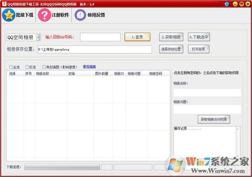Click the log box scroll up arrow
Screen dimensions: 252x177
(x=237, y=129)
